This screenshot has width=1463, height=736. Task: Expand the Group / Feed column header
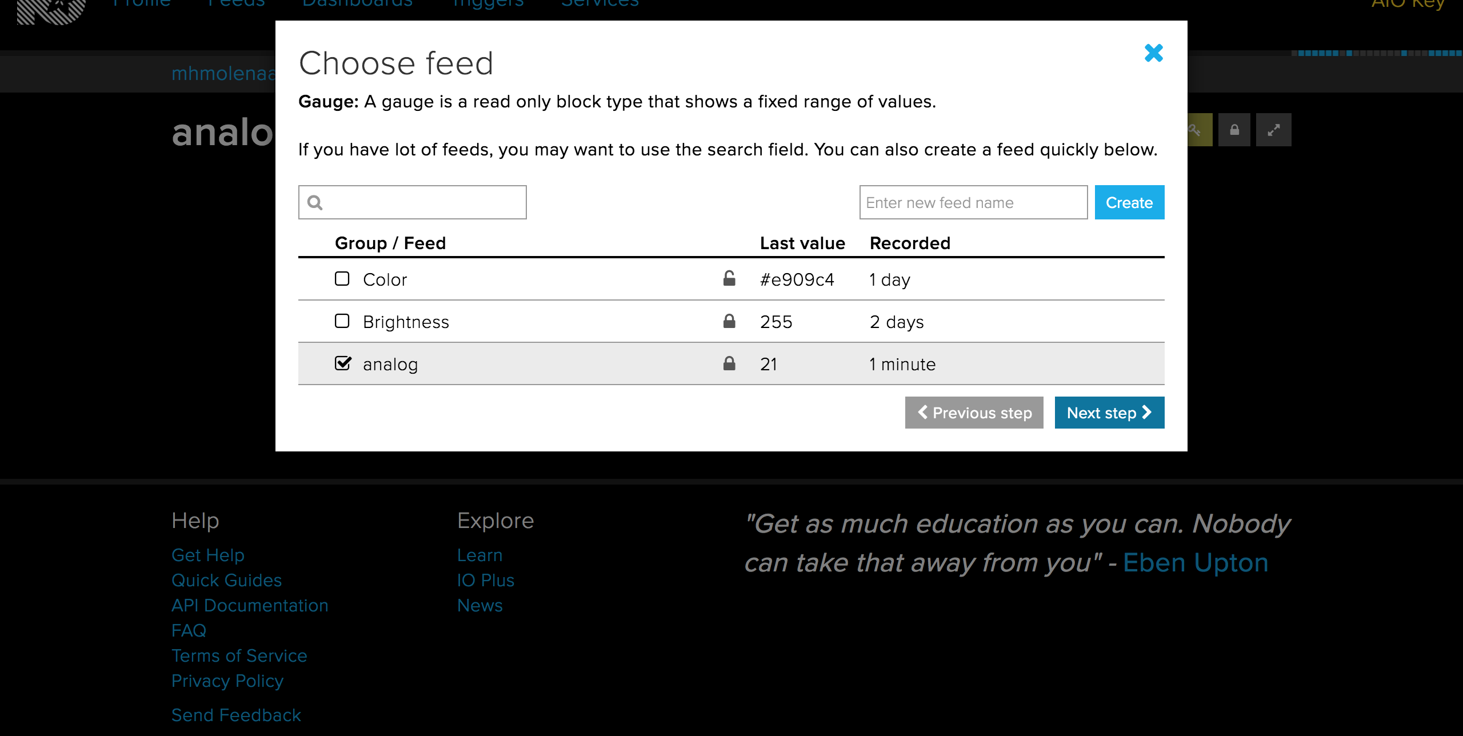pos(390,243)
